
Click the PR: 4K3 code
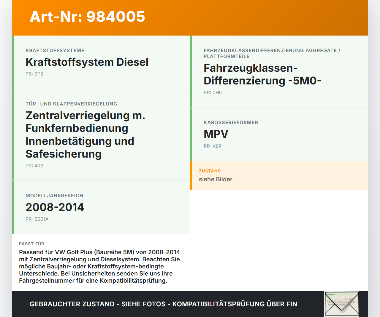coord(34,166)
